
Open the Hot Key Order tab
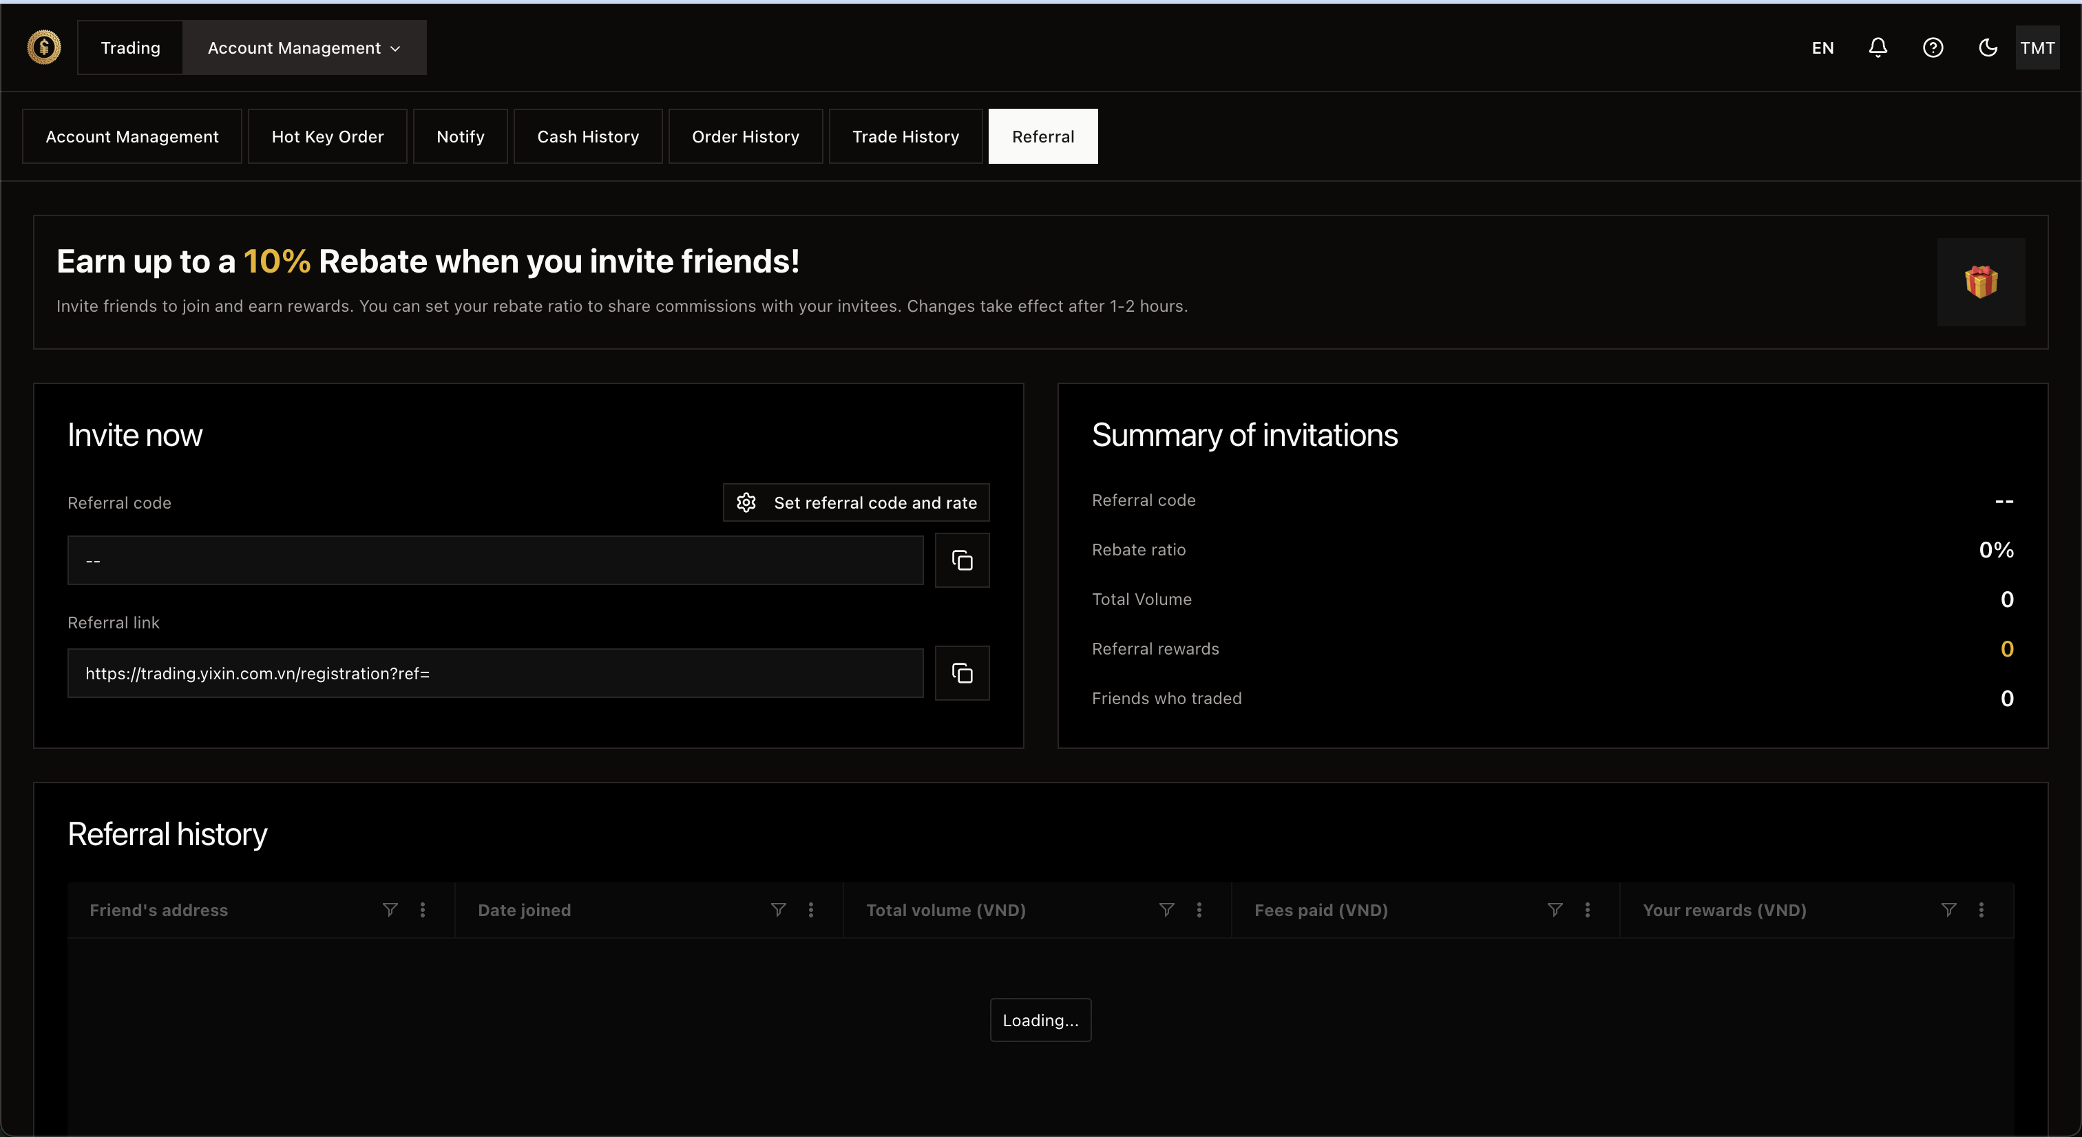click(x=327, y=136)
